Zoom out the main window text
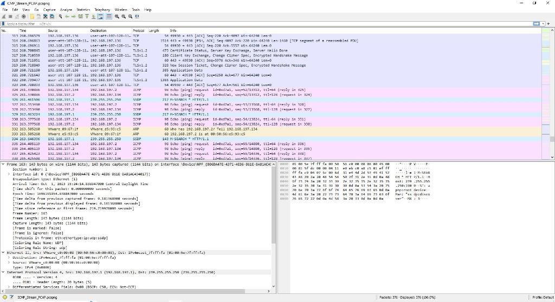Image resolution: width=555 pixels, height=302 pixels. [124, 16]
